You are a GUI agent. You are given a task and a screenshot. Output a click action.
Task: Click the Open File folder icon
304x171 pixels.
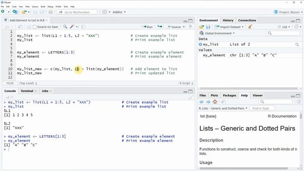24,12
